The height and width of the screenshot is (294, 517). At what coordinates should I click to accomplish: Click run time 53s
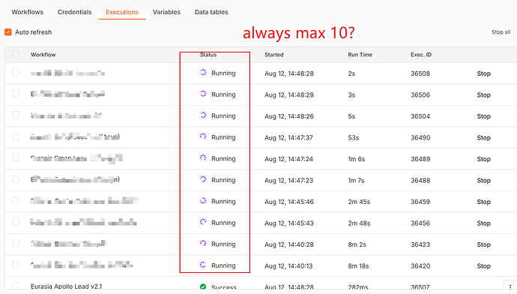pos(354,137)
